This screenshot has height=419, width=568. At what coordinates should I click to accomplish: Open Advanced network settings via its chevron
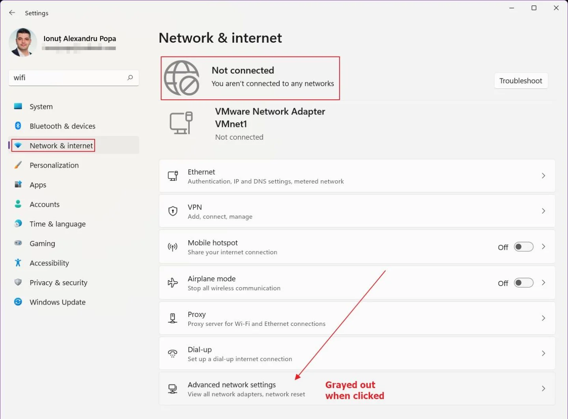point(544,388)
